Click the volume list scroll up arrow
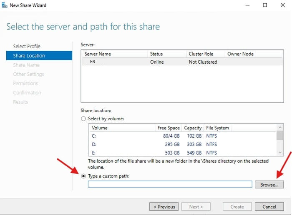Screen dimensions: 292x215 click(x=280, y=127)
